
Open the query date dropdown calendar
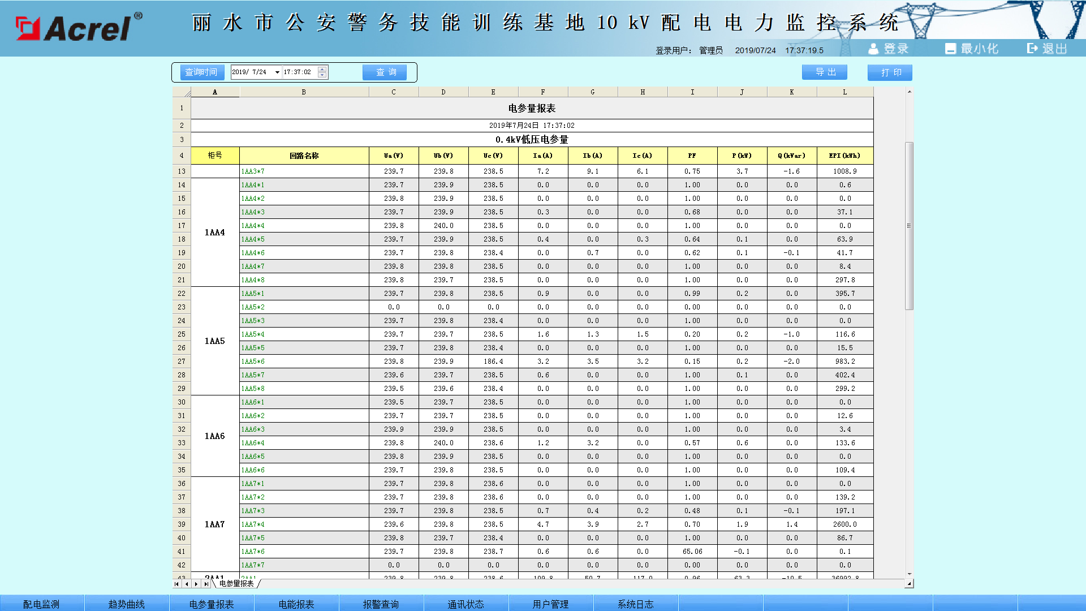(277, 72)
